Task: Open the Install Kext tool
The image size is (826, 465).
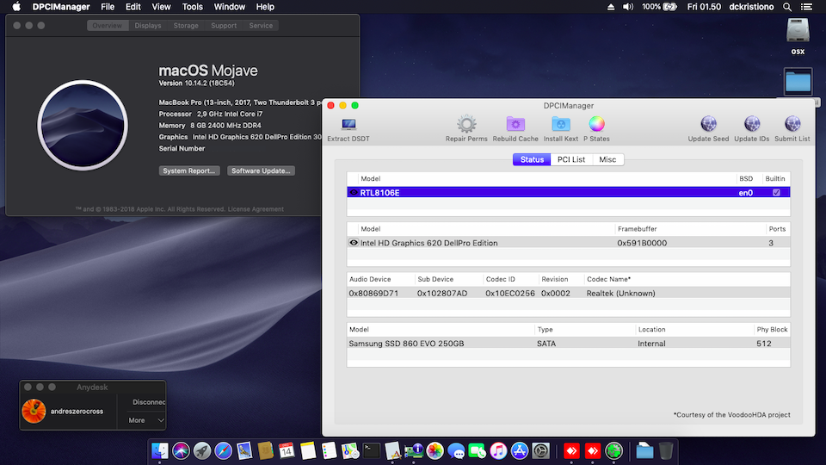Action: click(x=560, y=125)
